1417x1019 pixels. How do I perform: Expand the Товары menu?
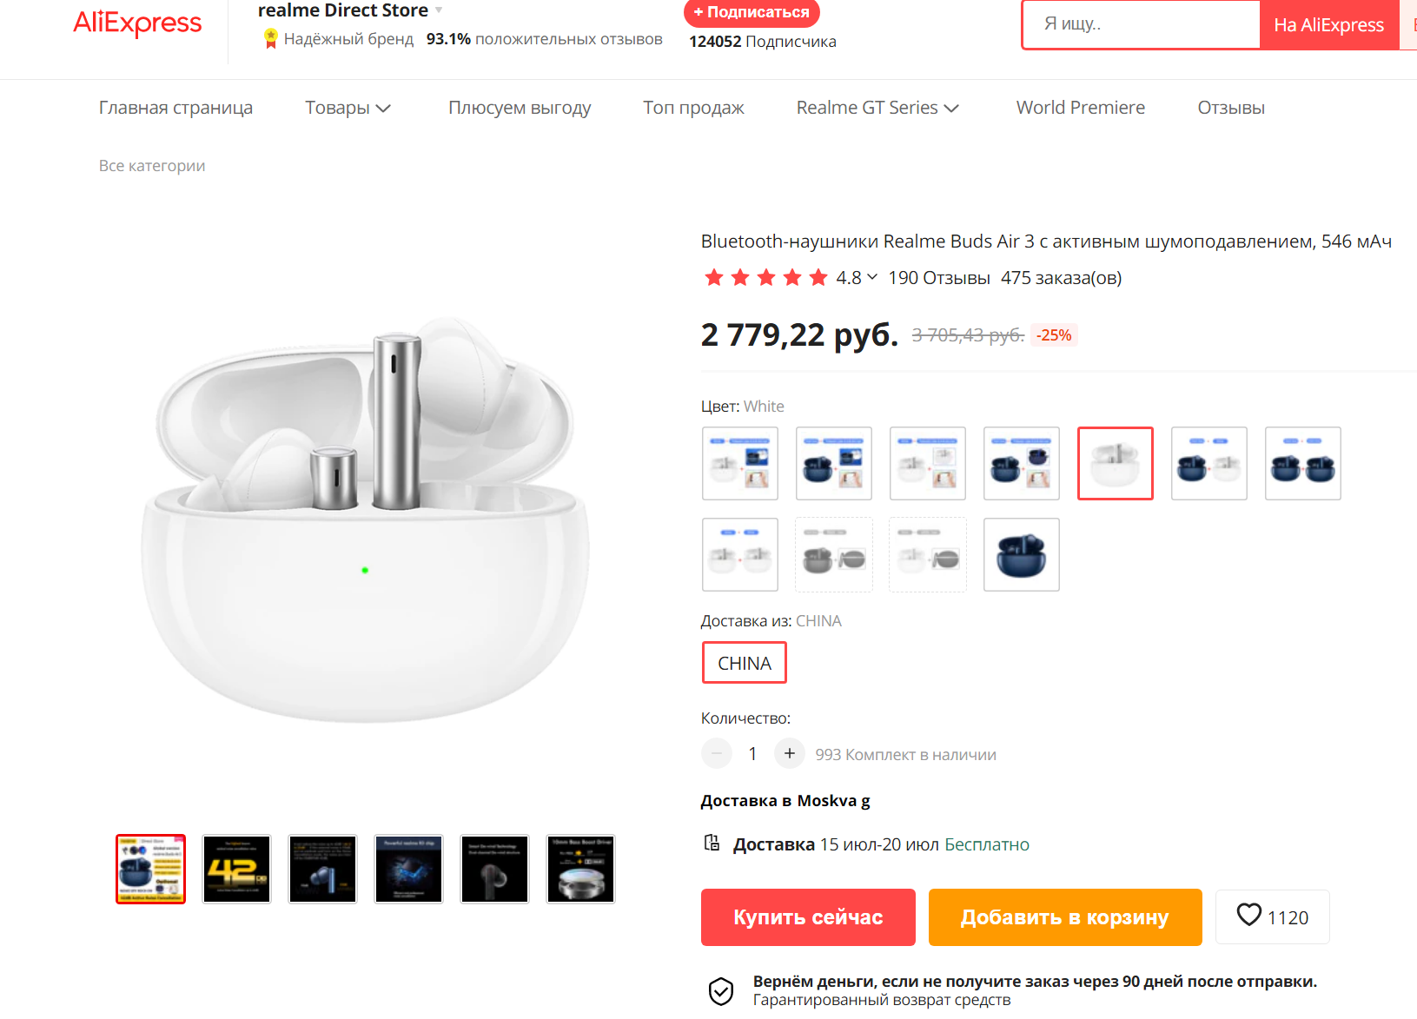[348, 108]
